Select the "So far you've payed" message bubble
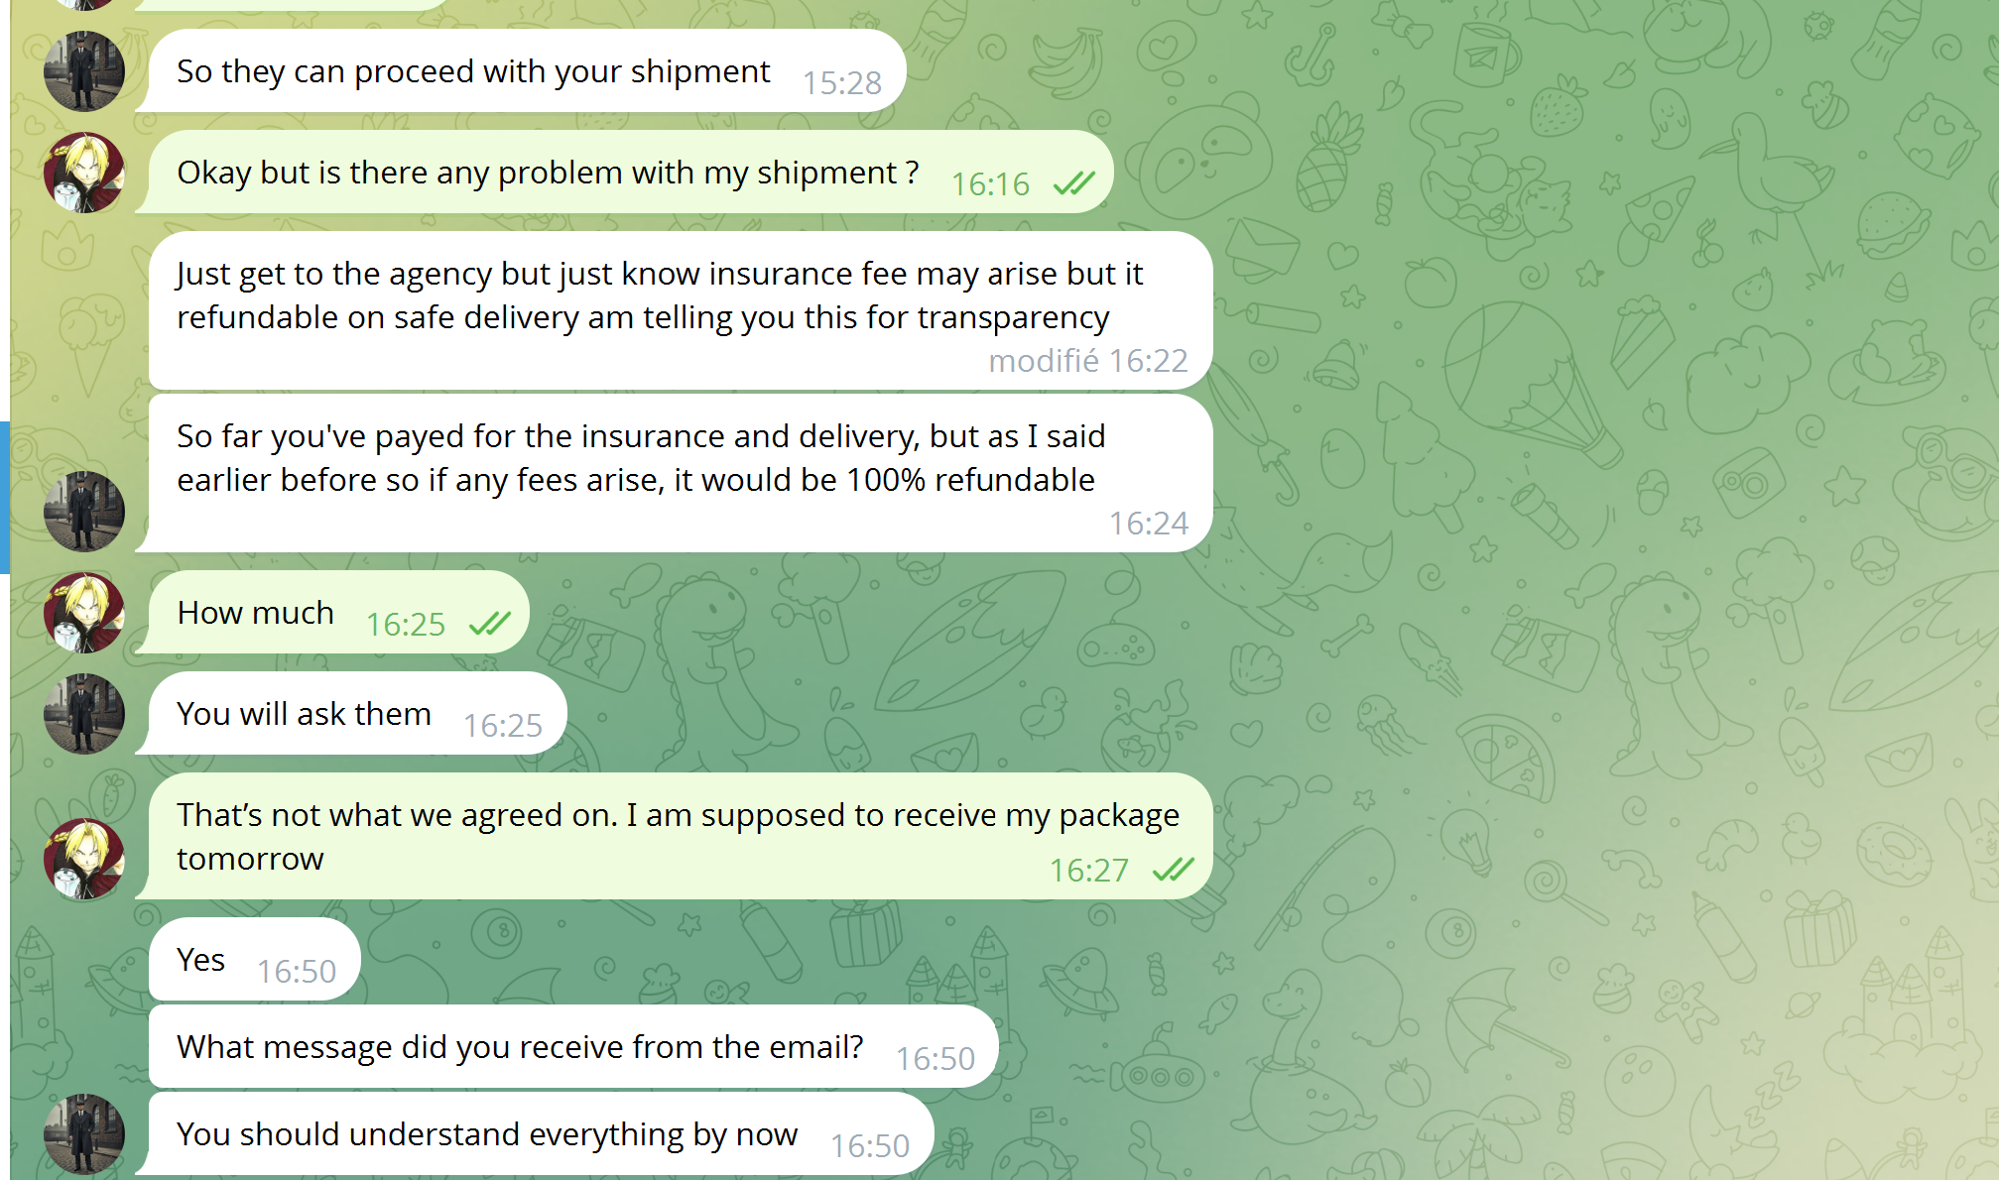Image resolution: width=1999 pixels, height=1180 pixels. [640, 458]
